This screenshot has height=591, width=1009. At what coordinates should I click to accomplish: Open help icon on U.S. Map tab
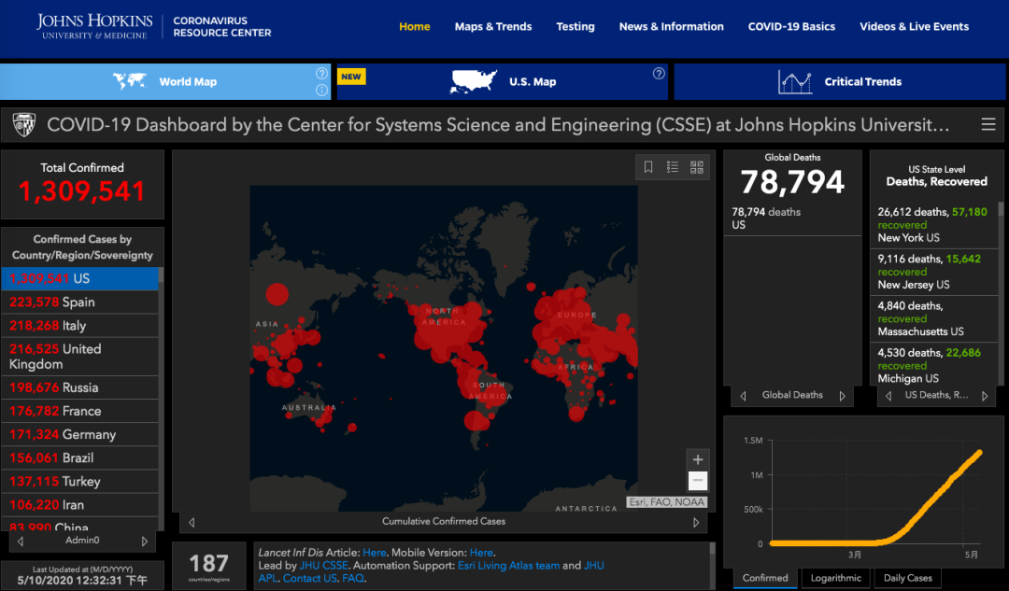pyautogui.click(x=659, y=74)
